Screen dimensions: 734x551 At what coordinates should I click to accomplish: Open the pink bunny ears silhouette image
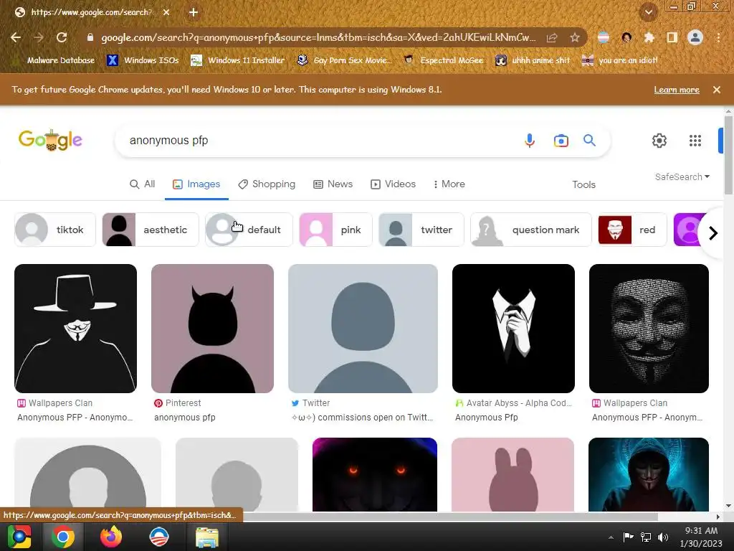(x=513, y=474)
